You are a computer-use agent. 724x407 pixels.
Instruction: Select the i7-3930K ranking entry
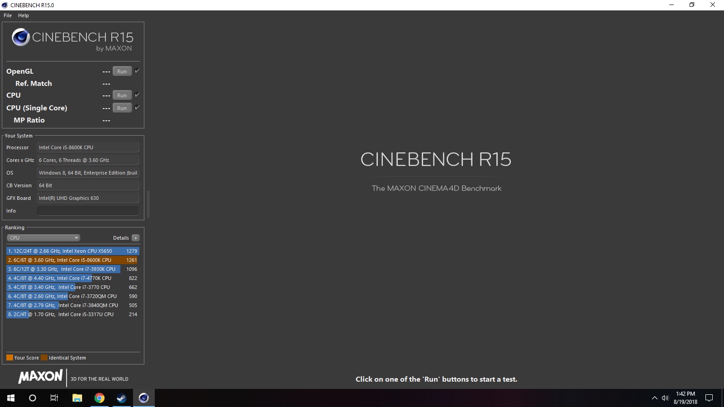click(x=73, y=269)
